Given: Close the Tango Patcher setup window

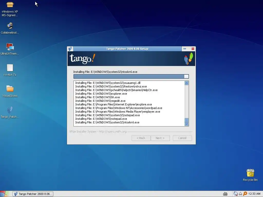Looking at the screenshot, I should [193, 49].
